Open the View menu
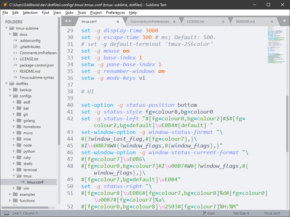The width and height of the screenshot is (290, 217). [x=57, y=13]
